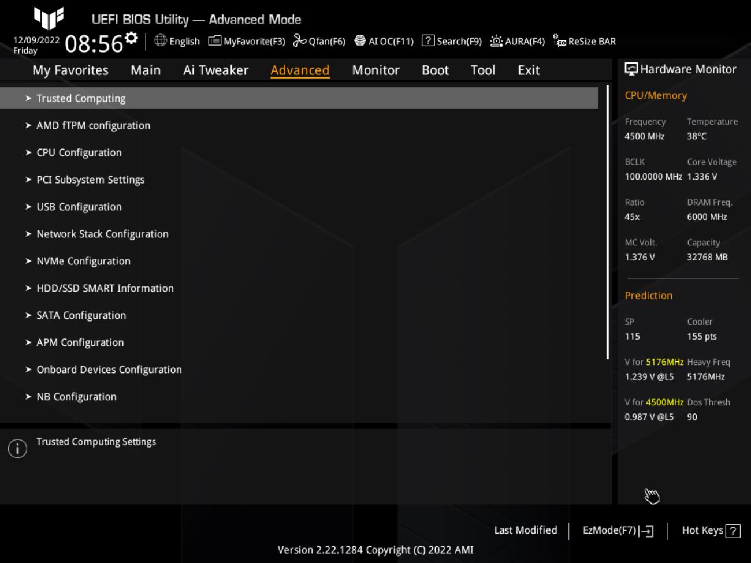
Task: Open AMD fTPM configuration submenu
Action: pos(93,125)
